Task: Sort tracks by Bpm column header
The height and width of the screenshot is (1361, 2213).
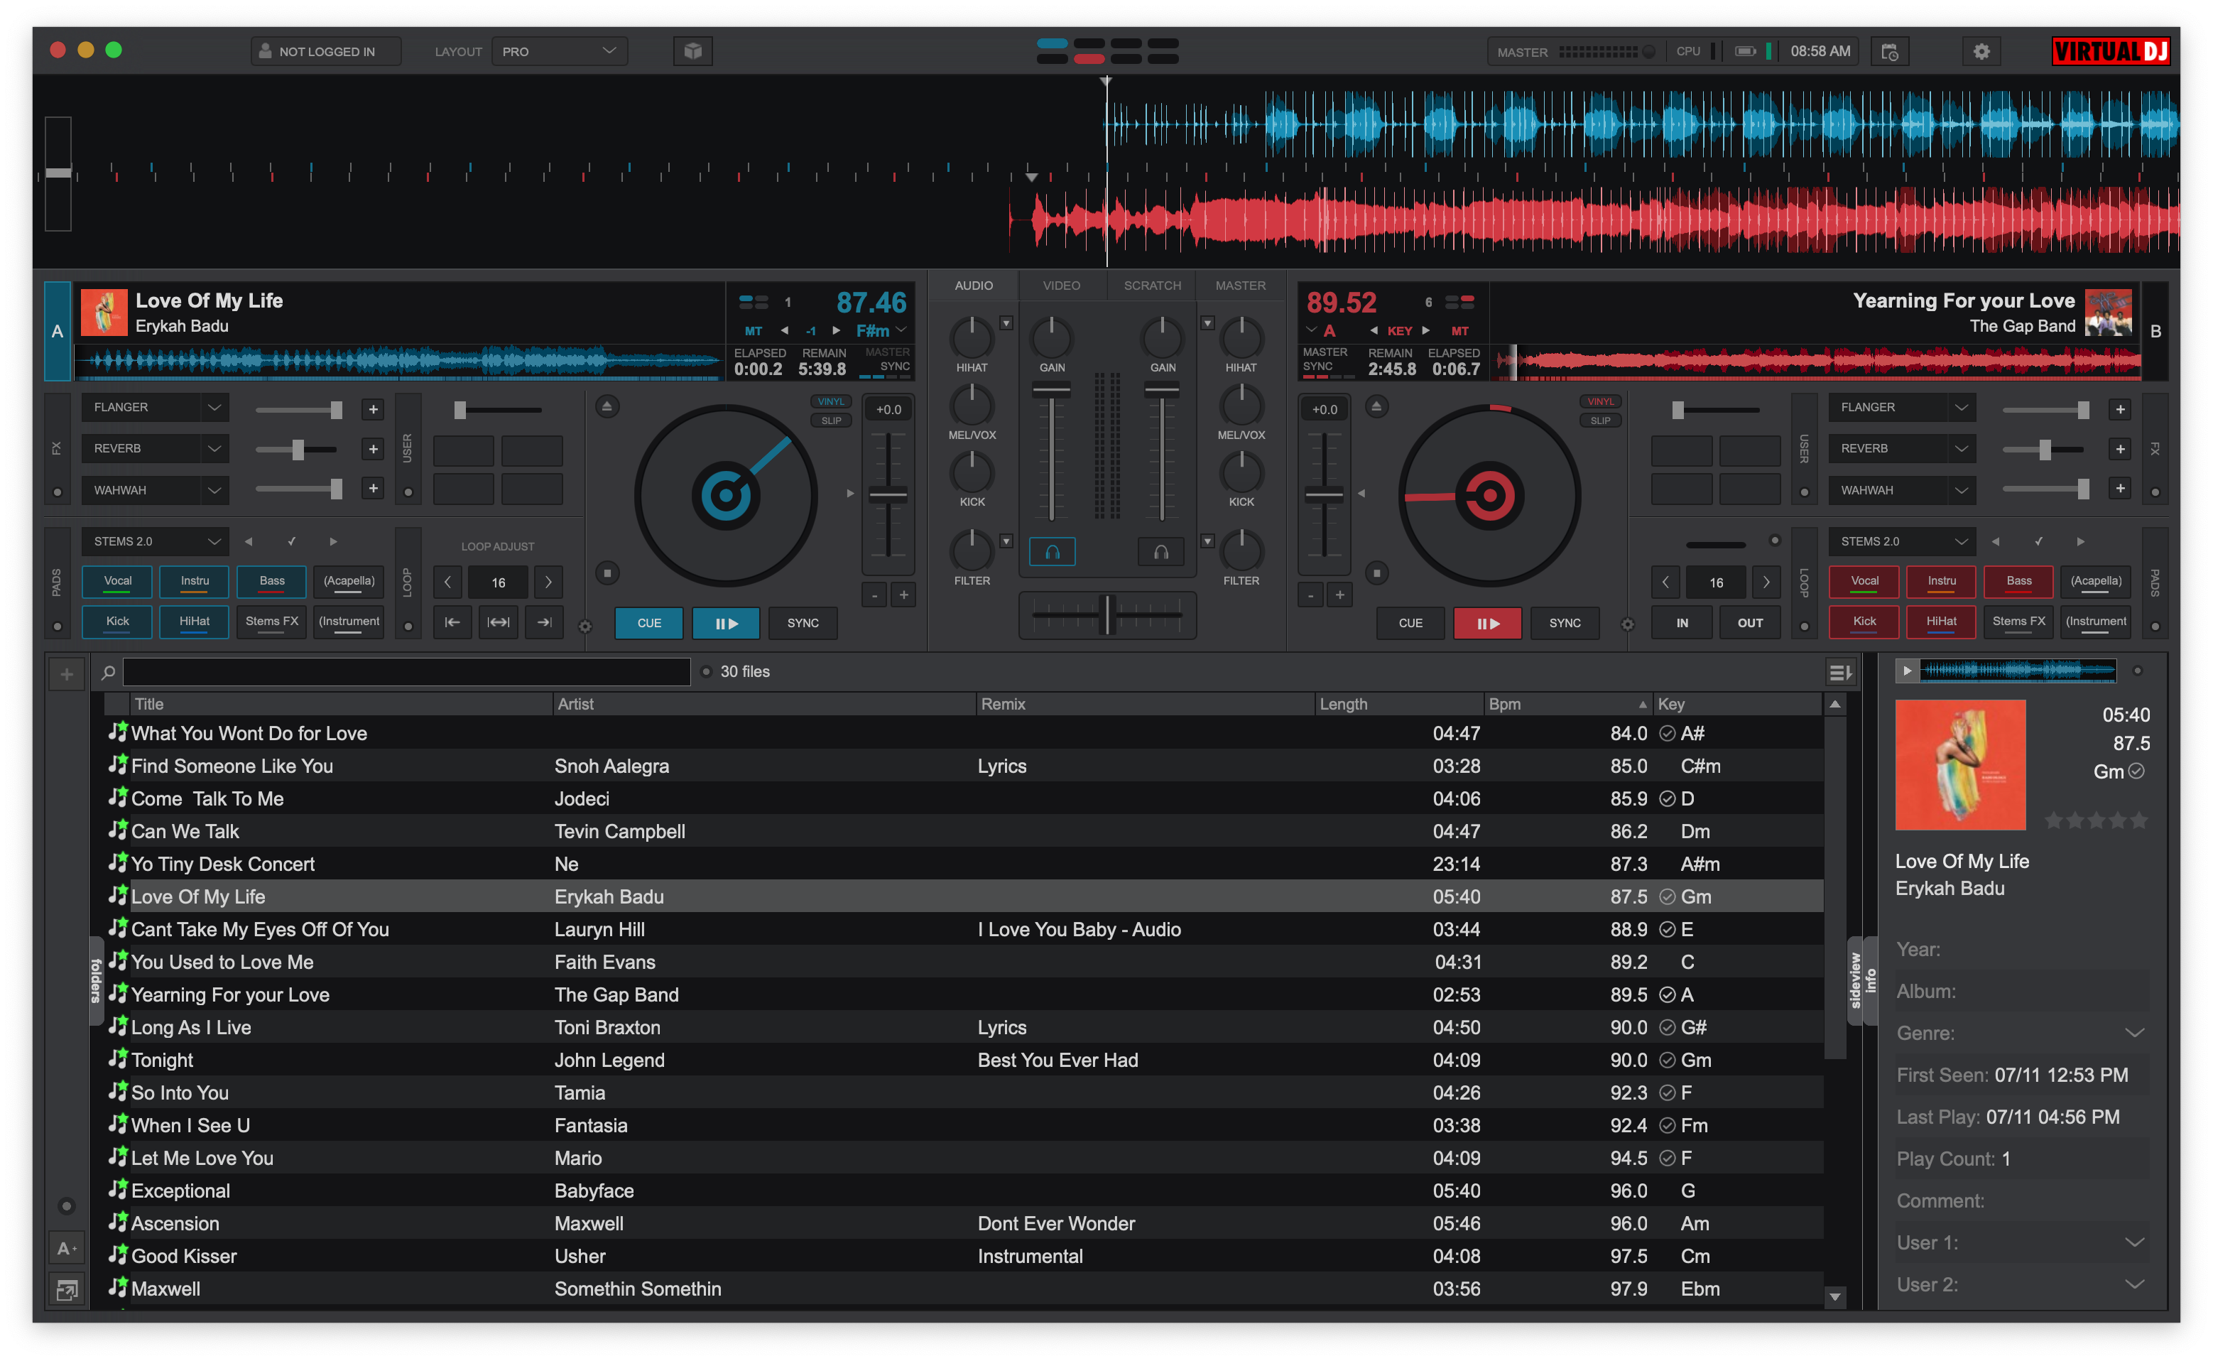Action: (1567, 704)
